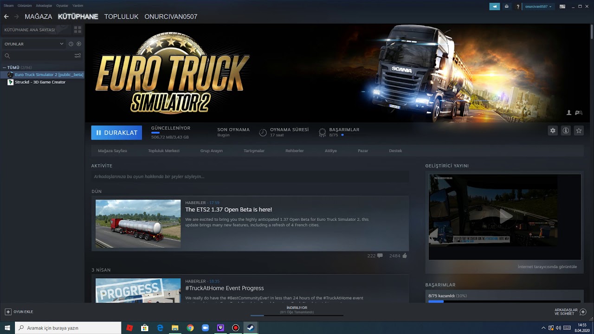Open Zoom from the taskbar
Screen dimensions: 594x334
click(205, 328)
